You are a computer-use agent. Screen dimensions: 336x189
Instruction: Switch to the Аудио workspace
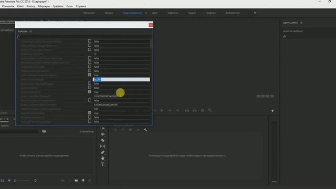tap(192, 13)
